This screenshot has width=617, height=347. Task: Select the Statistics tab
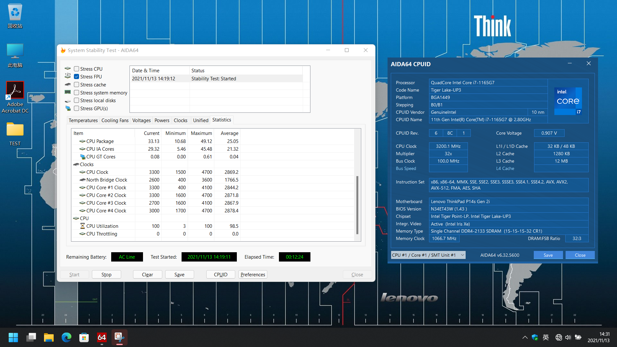[x=222, y=120]
